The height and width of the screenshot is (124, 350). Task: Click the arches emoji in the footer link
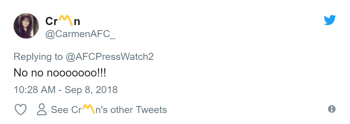(x=89, y=109)
